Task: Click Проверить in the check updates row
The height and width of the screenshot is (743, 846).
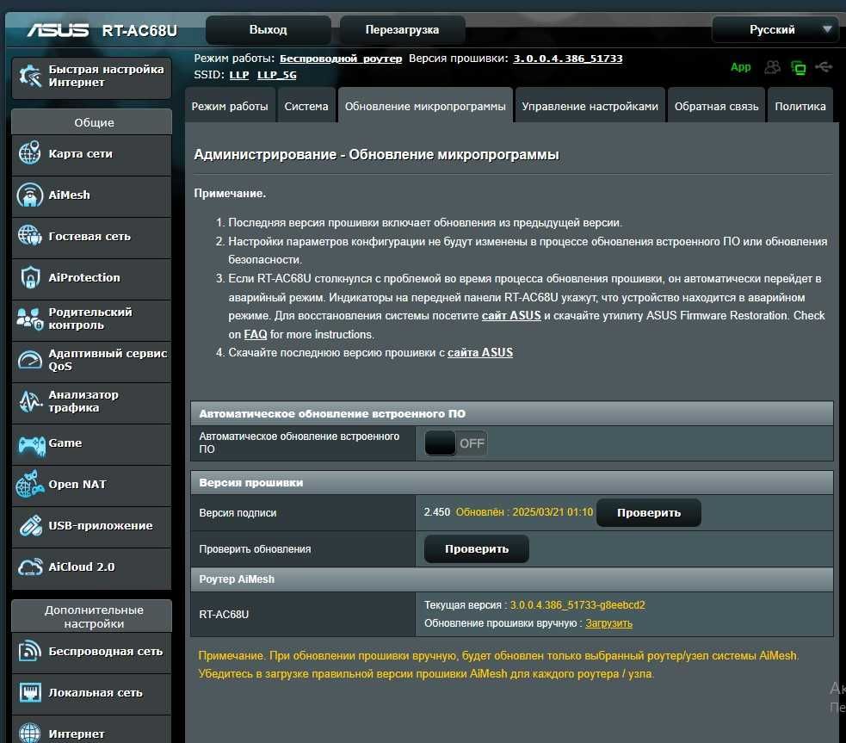Action: click(x=477, y=548)
